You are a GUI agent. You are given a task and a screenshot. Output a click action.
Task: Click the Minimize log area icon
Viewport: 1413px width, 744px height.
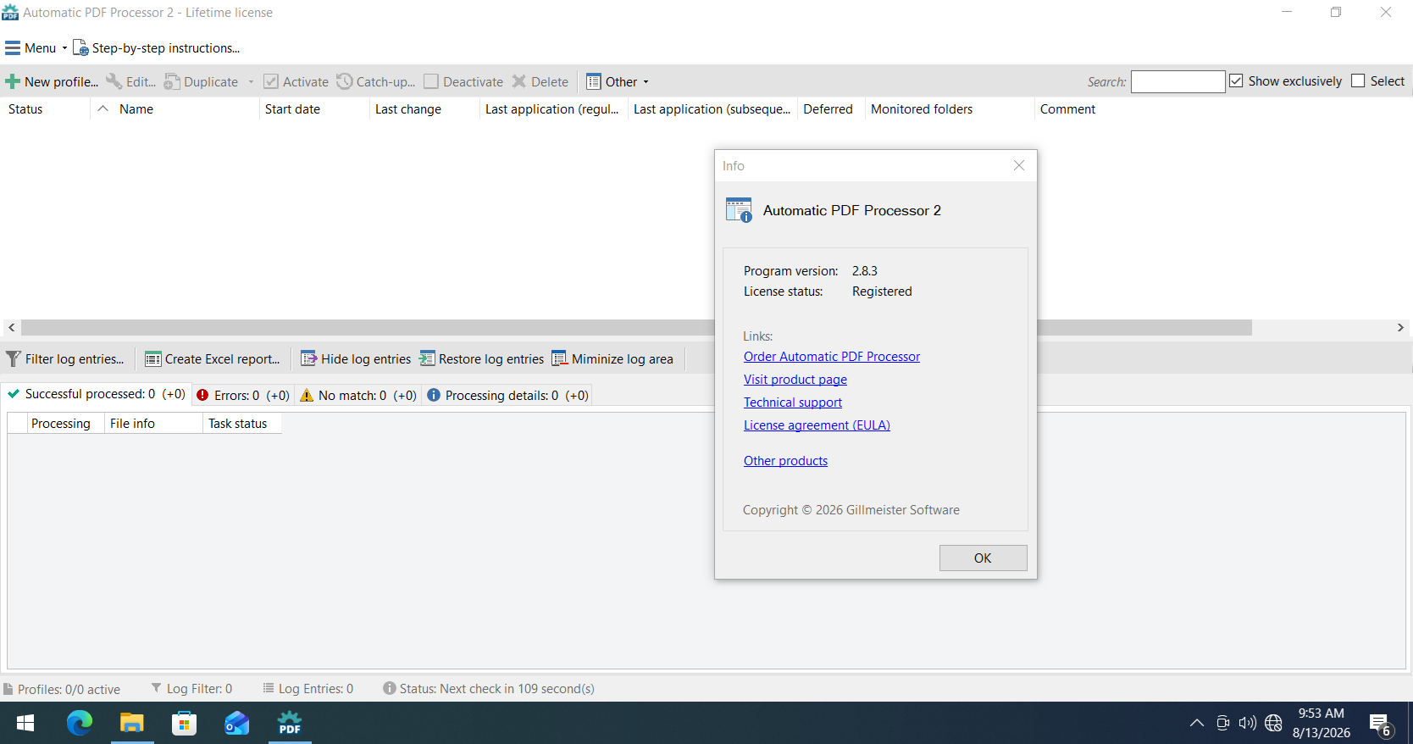click(560, 359)
